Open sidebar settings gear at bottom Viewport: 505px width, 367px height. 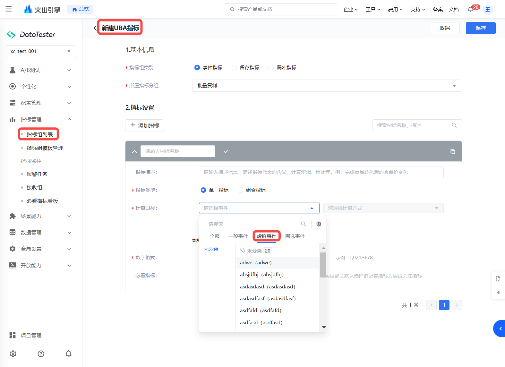click(13, 354)
